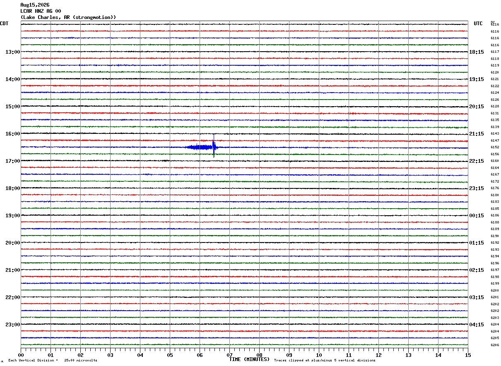
Task: Click the 18:15 UTC time label
Action: (x=477, y=52)
